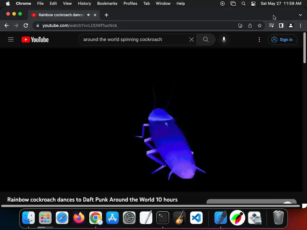The image size is (307, 230).
Task: Open the Bookmarks menu
Action: pyautogui.click(x=107, y=4)
